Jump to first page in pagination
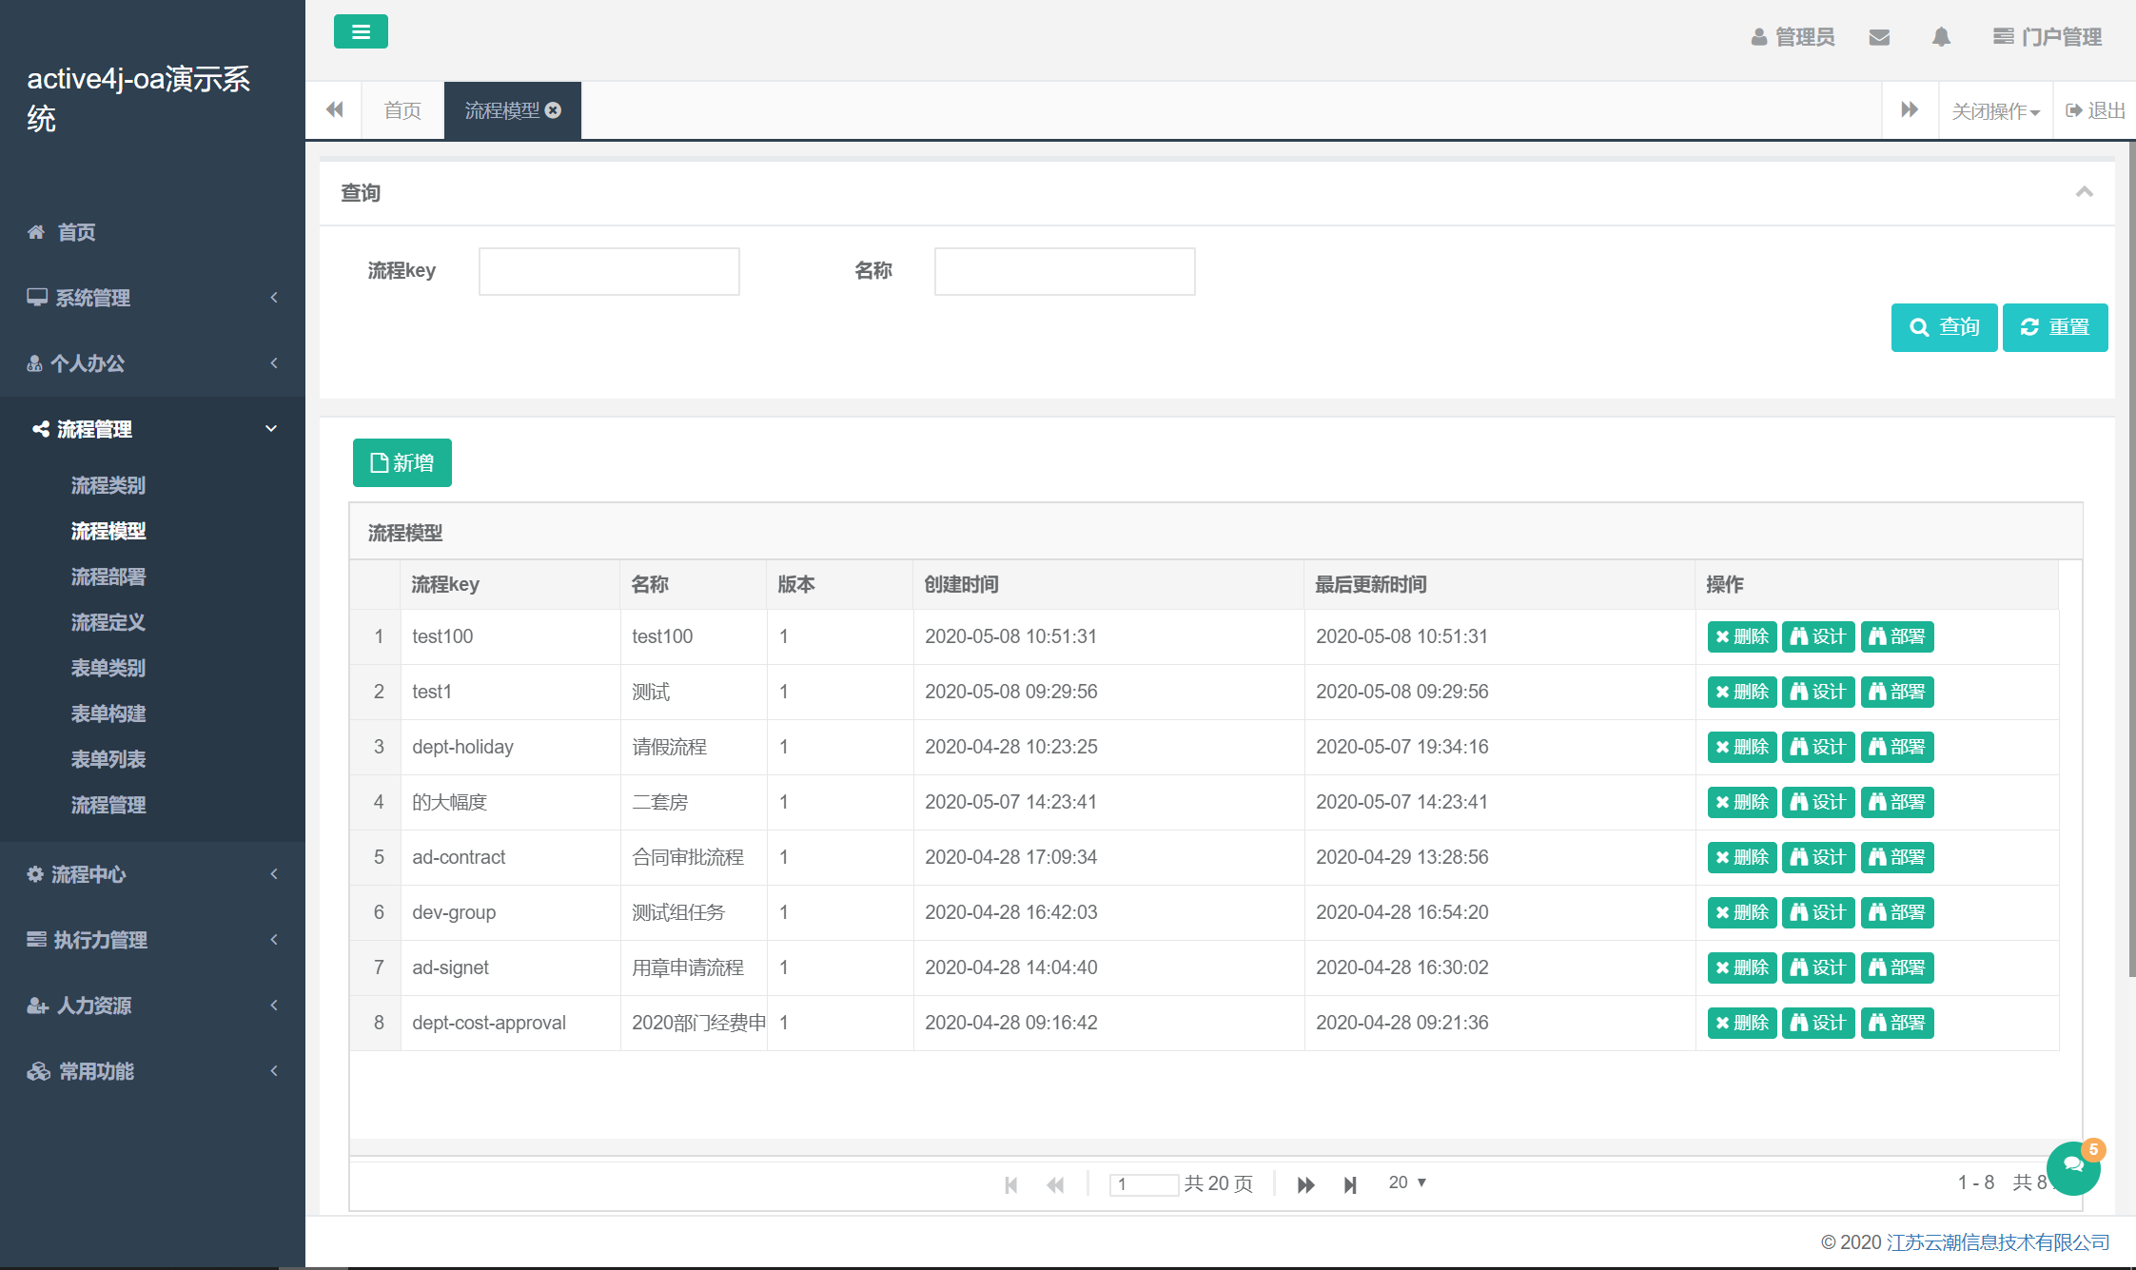This screenshot has width=2136, height=1270. (1010, 1183)
